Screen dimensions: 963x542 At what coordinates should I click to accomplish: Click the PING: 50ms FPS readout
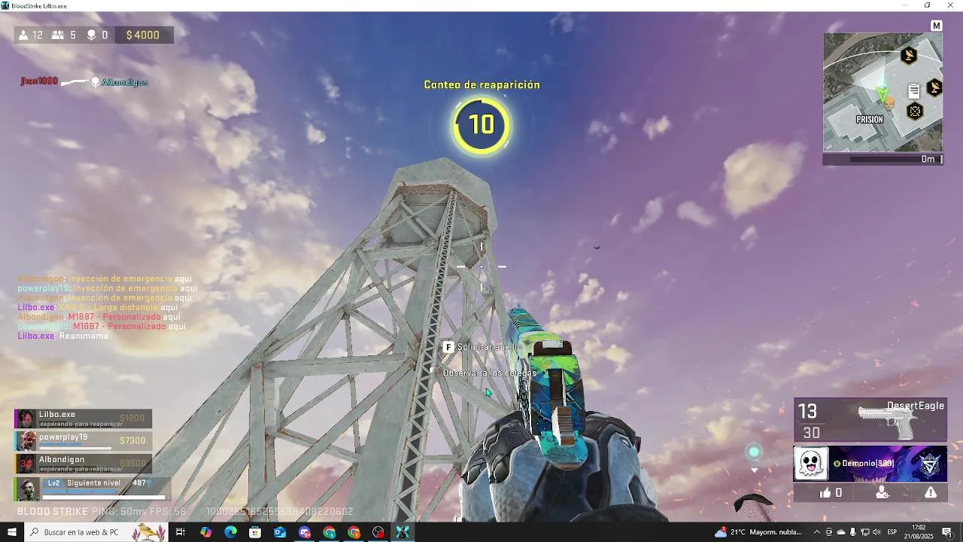[x=138, y=512]
